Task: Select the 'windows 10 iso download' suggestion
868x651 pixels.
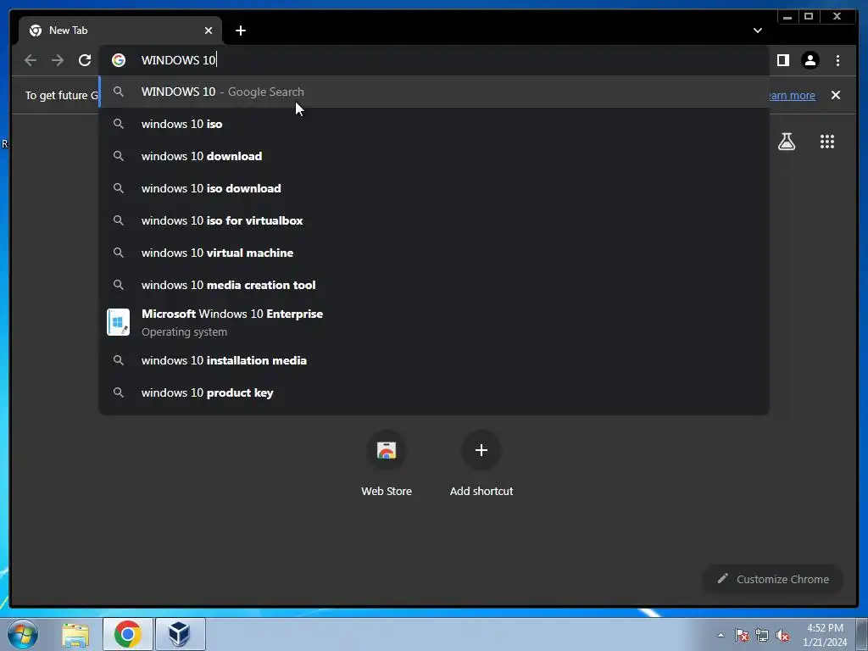Action: [434, 188]
